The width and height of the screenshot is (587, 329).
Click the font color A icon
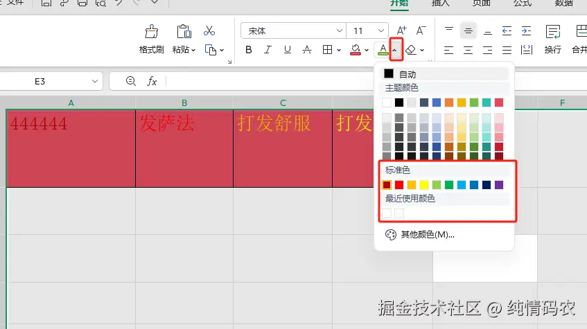tap(383, 50)
